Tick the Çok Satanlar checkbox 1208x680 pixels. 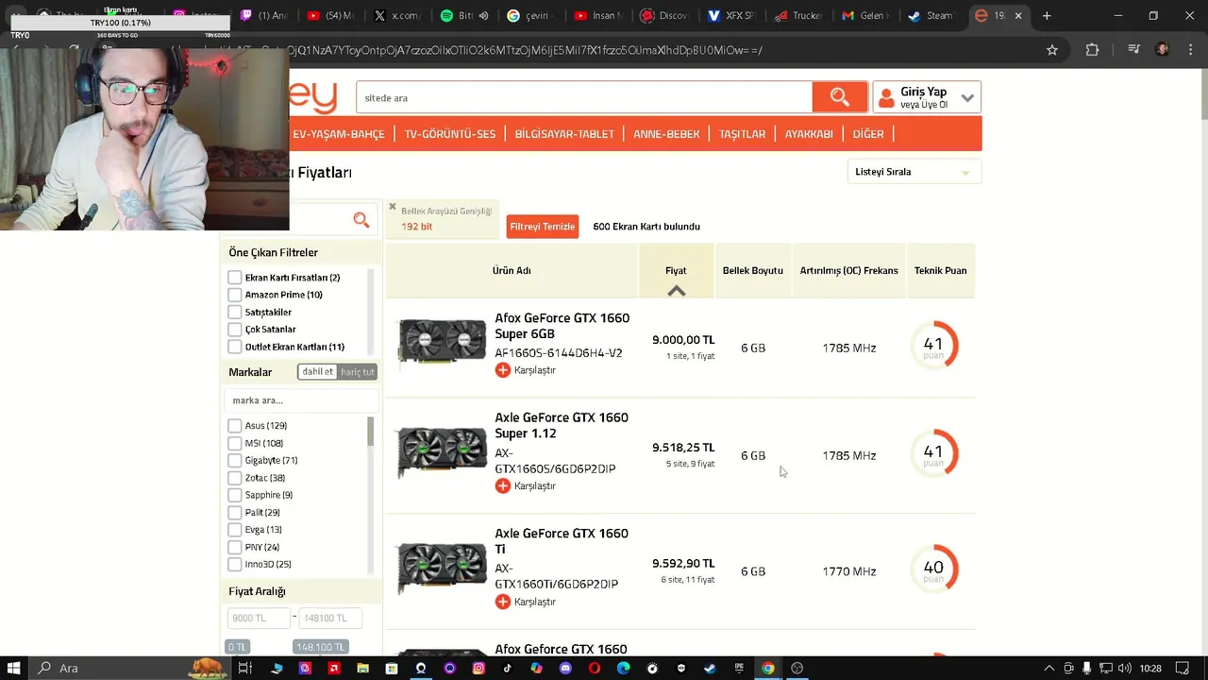pyautogui.click(x=235, y=329)
